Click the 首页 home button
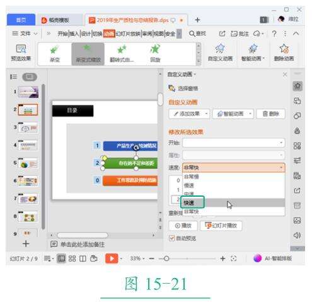312x302 pixels. (21, 20)
